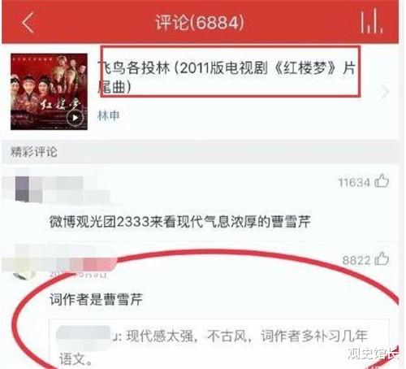Click the 精彩评论 section header
The width and height of the screenshot is (406, 369).
tap(34, 152)
